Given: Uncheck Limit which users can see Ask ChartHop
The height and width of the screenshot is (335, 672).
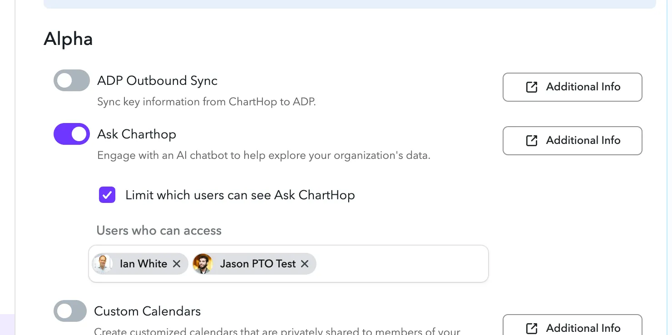Looking at the screenshot, I should [x=107, y=195].
